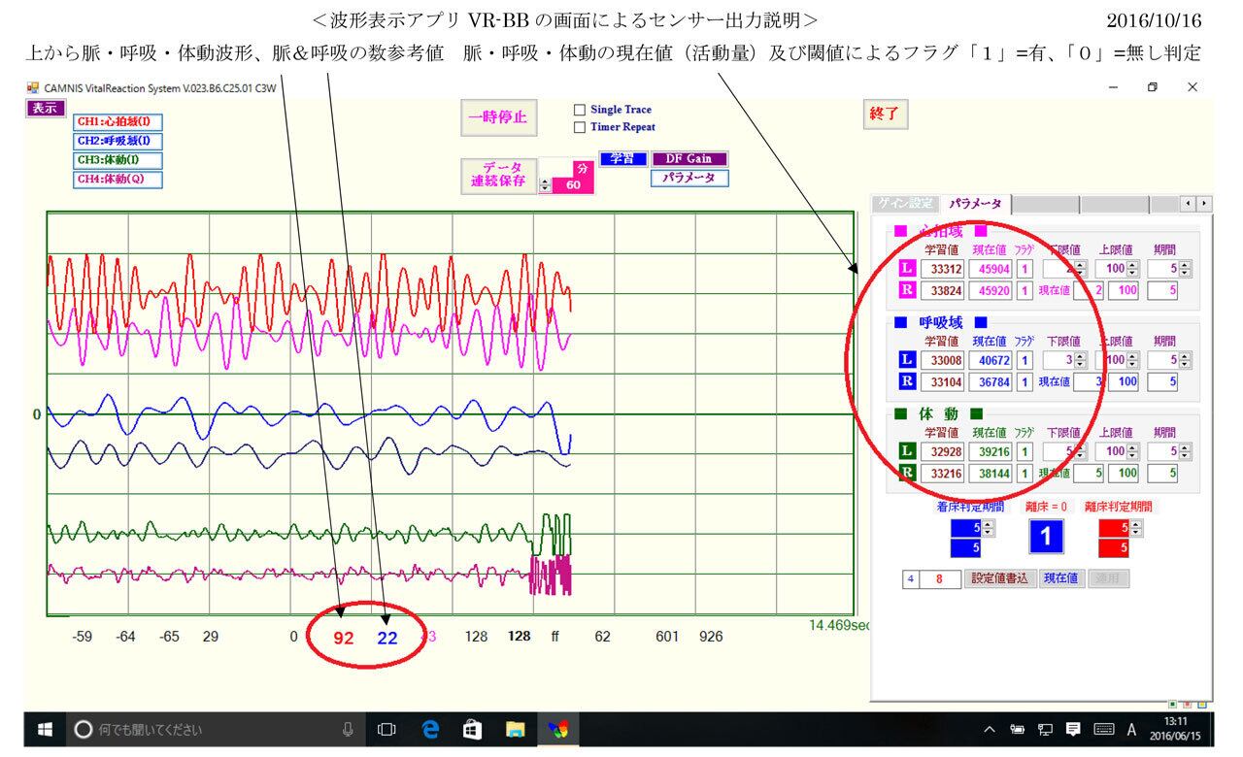
Task: Adjust 心拍域 L 上限値 stepper
Action: [1130, 269]
